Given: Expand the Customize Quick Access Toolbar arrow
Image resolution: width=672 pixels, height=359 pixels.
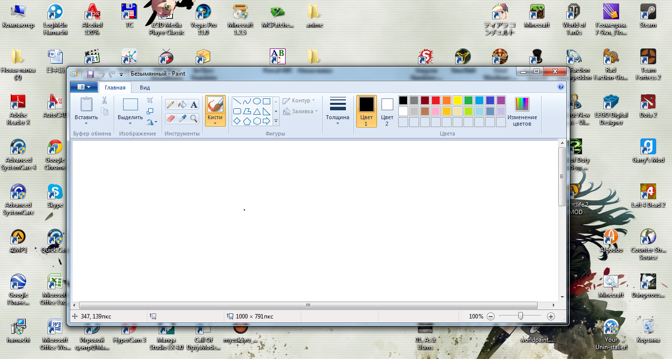Looking at the screenshot, I should (121, 74).
